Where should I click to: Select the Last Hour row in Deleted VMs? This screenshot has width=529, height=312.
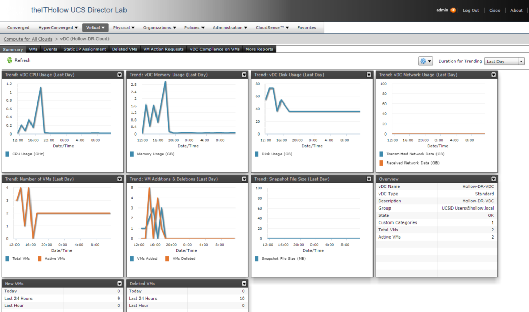click(187, 306)
